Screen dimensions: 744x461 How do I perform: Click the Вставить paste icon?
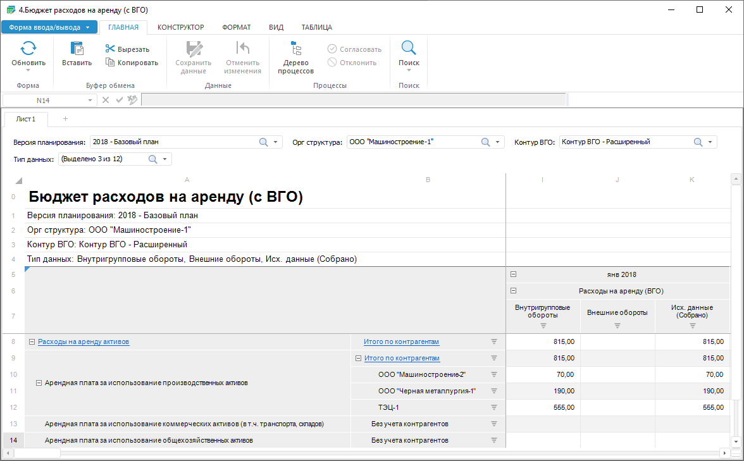pos(77,49)
